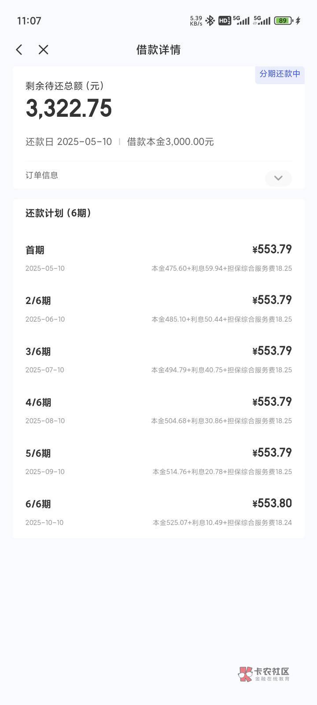
Task: Select the 2/6期 installment entry
Action: coord(158,308)
